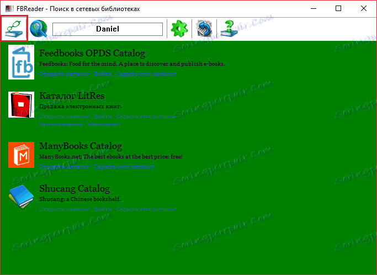Open settings with the green gear icon
The width and height of the screenshot is (377, 275).
click(x=179, y=29)
